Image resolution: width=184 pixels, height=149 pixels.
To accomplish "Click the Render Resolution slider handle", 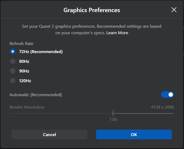I will pyautogui.click(x=113, y=113).
